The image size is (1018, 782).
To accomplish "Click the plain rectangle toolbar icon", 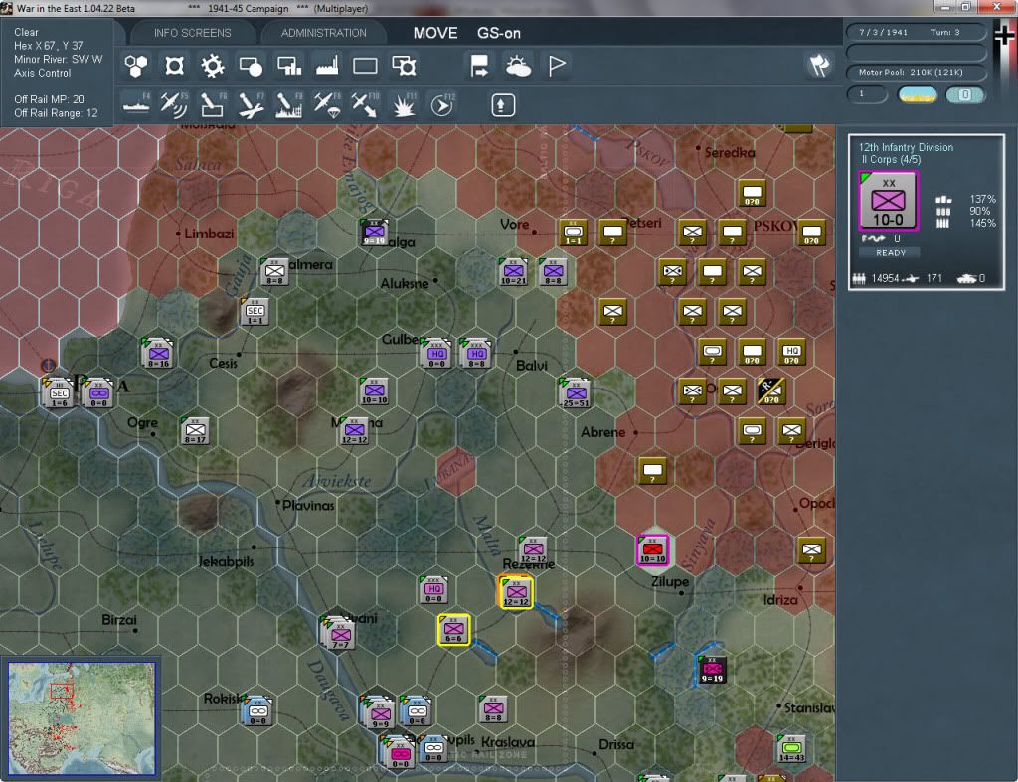I will (365, 66).
